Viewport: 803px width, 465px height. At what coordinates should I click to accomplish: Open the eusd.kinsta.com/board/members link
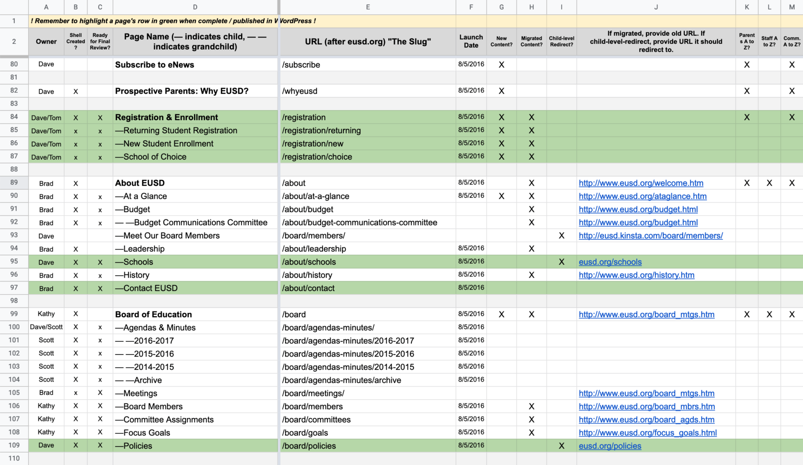click(x=650, y=236)
